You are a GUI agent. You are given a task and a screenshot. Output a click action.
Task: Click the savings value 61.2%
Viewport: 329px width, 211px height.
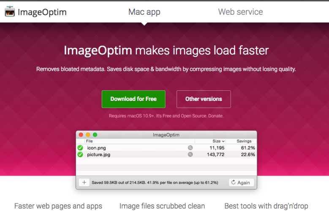tap(248, 148)
